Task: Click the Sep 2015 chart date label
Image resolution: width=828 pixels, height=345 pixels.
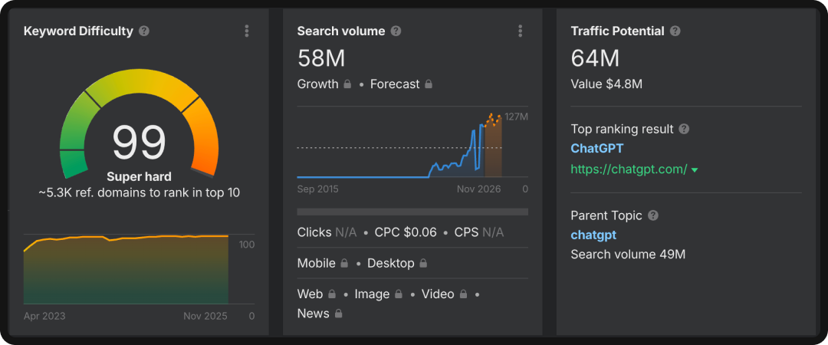Action: [318, 189]
